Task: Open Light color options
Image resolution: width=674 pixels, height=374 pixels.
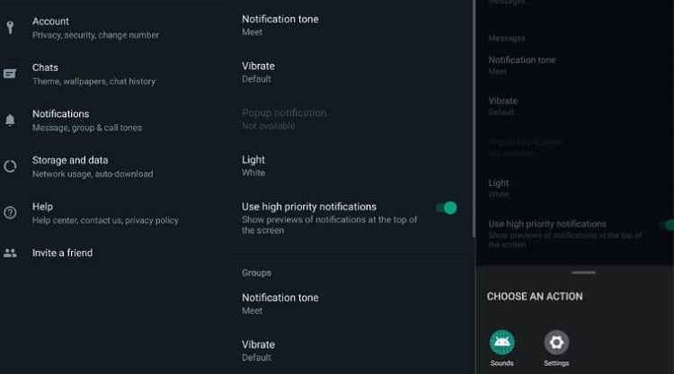Action: point(253,165)
